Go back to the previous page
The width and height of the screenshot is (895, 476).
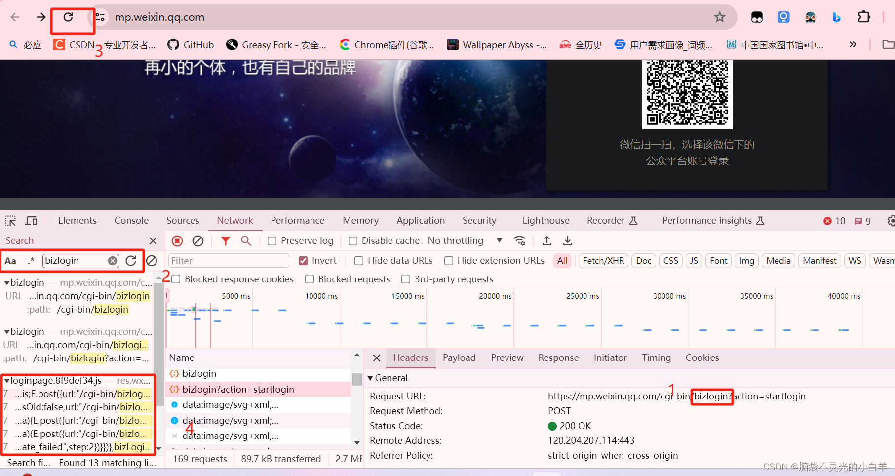tap(15, 17)
